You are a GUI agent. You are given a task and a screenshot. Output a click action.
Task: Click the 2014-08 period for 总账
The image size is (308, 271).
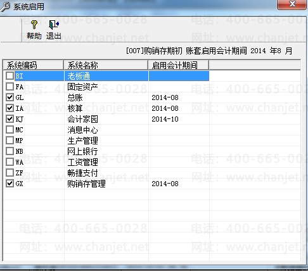[x=165, y=98]
